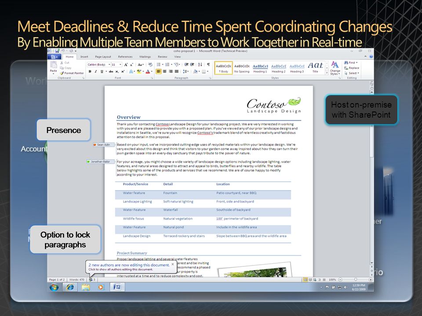This screenshot has height=316, width=422.
Task: Click the authors editing count icon in status bar
Action: coord(92,280)
